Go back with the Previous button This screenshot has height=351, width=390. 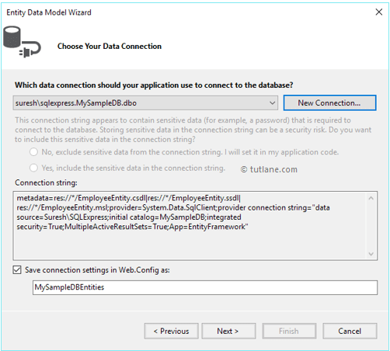click(x=172, y=331)
